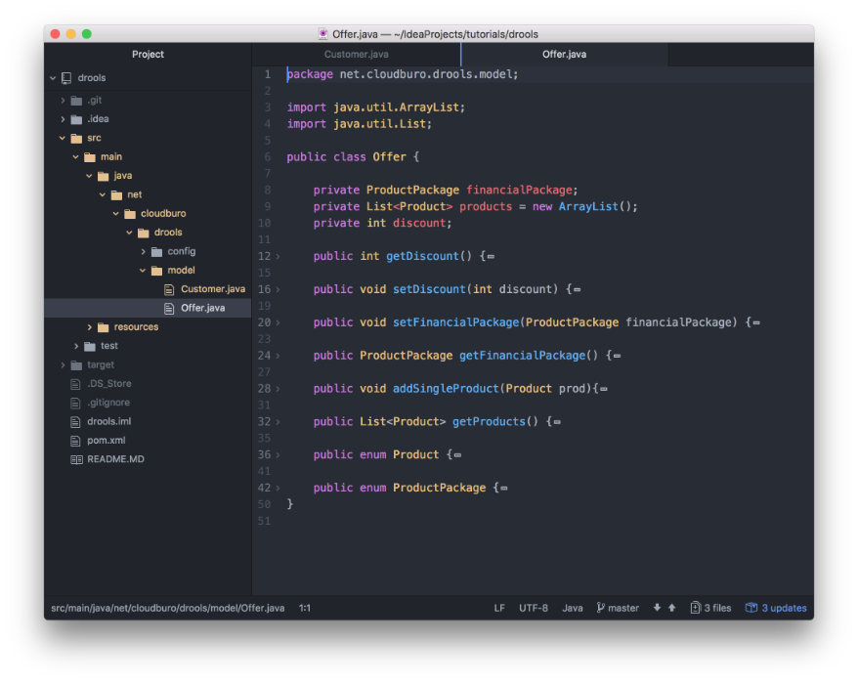The height and width of the screenshot is (683, 858).
Task: Switch to the Customer.java tab
Action: [x=356, y=55]
